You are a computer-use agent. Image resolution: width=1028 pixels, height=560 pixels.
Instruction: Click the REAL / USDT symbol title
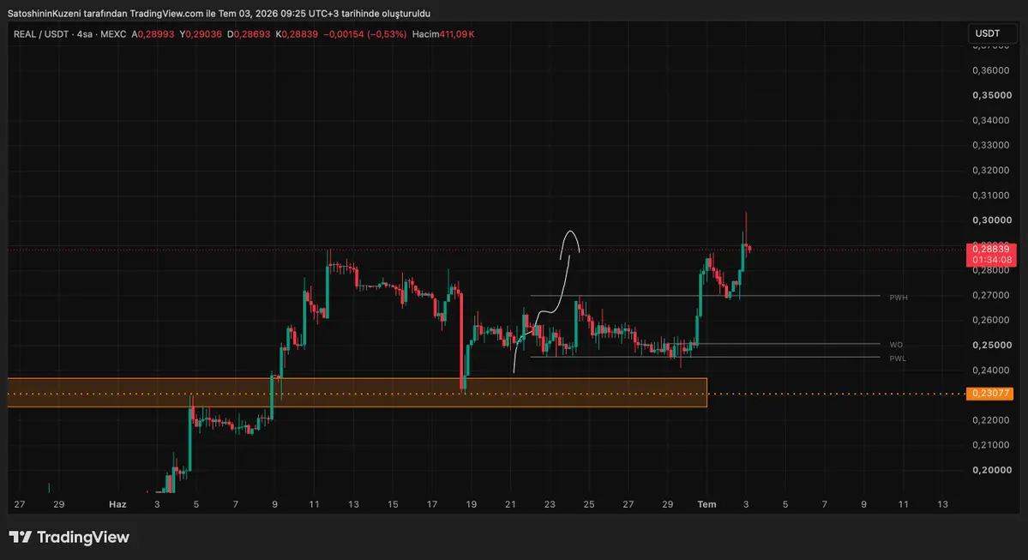[40, 34]
